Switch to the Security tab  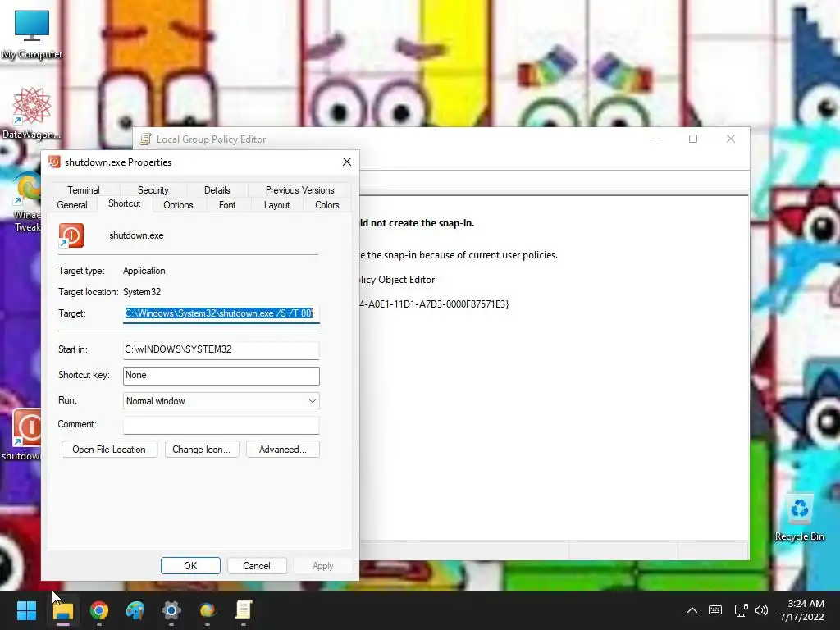pos(153,190)
